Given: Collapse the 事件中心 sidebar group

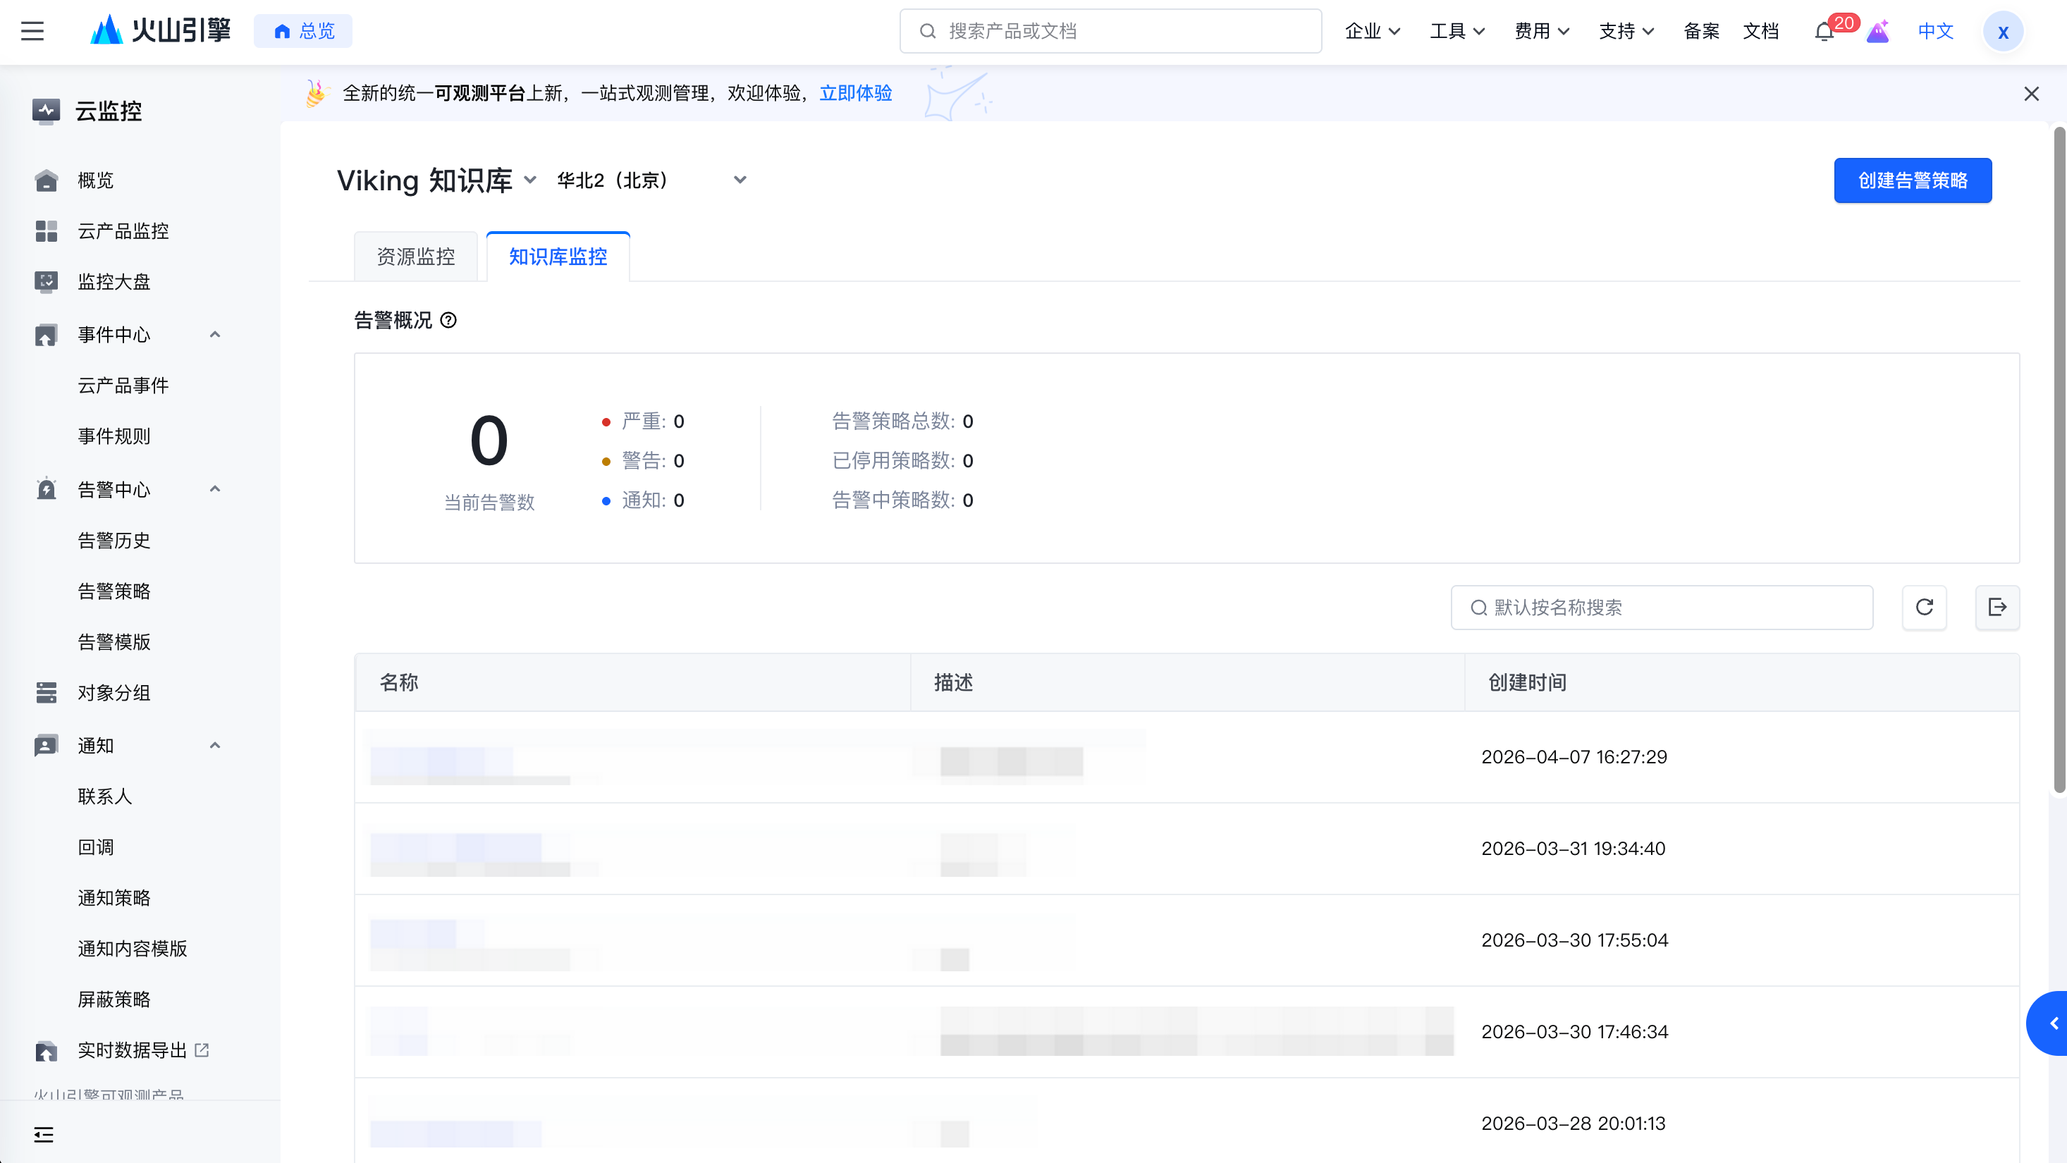Looking at the screenshot, I should click(x=214, y=335).
